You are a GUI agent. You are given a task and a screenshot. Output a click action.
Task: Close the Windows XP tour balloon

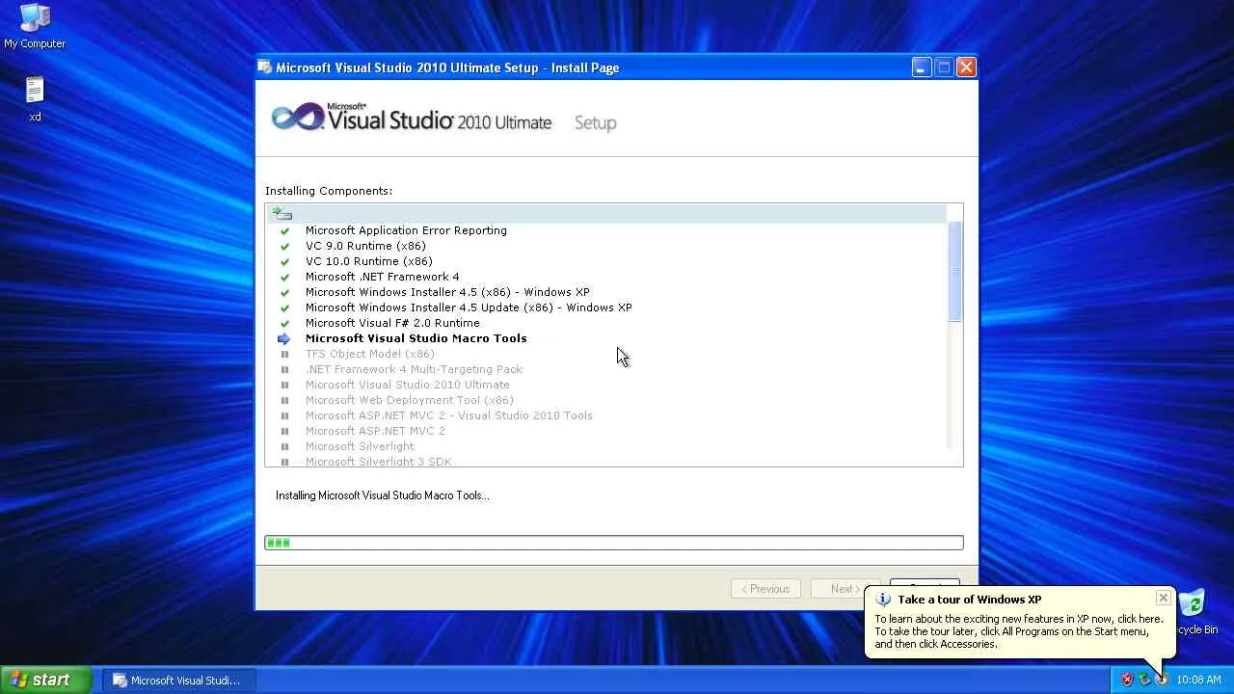[1163, 599]
